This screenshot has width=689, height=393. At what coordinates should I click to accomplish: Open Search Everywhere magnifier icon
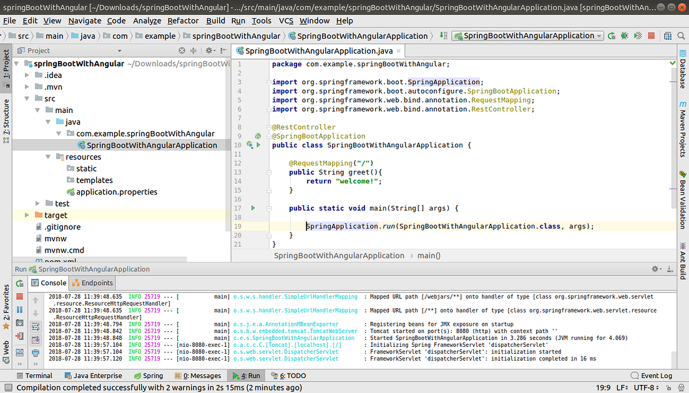(x=681, y=36)
